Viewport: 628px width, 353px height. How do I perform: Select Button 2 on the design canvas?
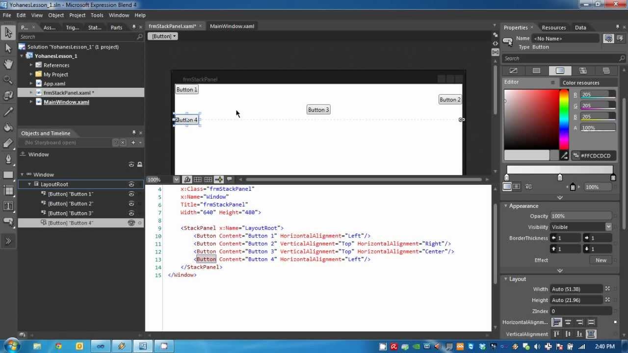pyautogui.click(x=450, y=100)
